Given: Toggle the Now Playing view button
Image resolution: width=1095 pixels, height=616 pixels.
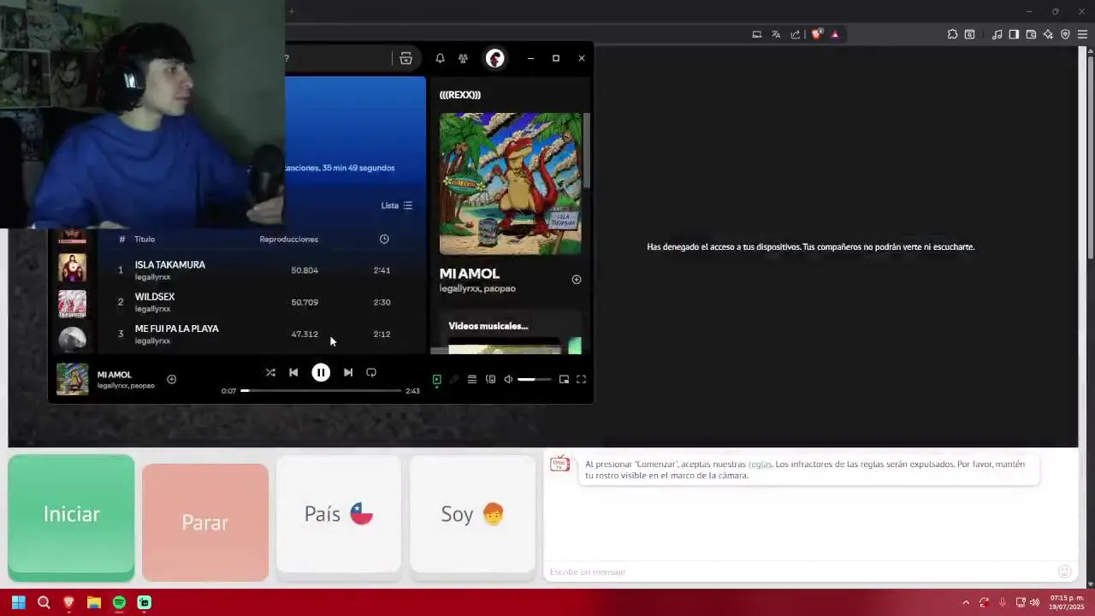Looking at the screenshot, I should [x=436, y=379].
